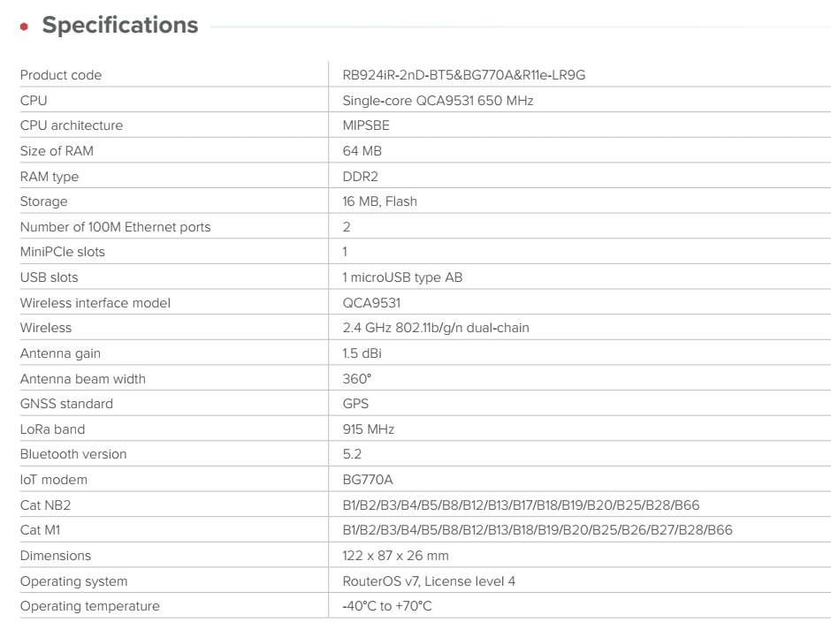This screenshot has height=637, width=831.
Task: Click the 1.5 dBi antenna gain value
Action: point(362,353)
